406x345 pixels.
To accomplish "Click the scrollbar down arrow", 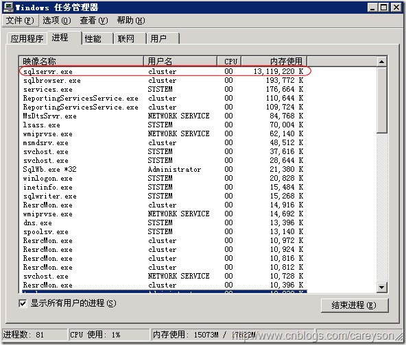I will pyautogui.click(x=381, y=287).
